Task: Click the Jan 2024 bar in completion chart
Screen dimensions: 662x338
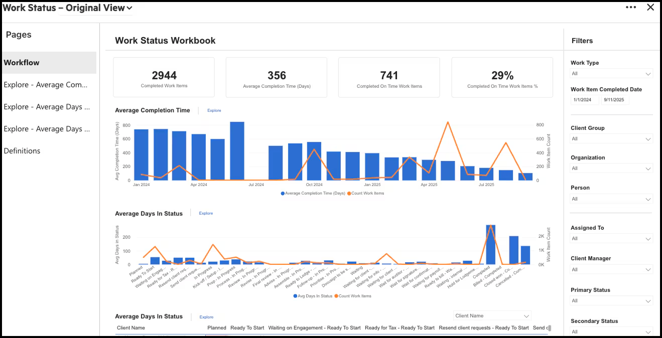Action: [x=142, y=155]
